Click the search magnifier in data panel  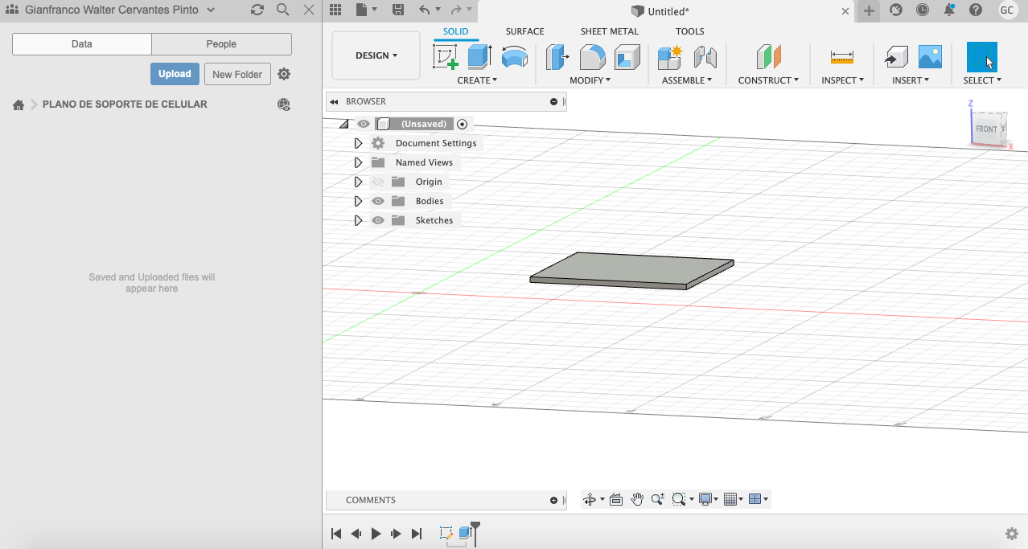pyautogui.click(x=283, y=10)
